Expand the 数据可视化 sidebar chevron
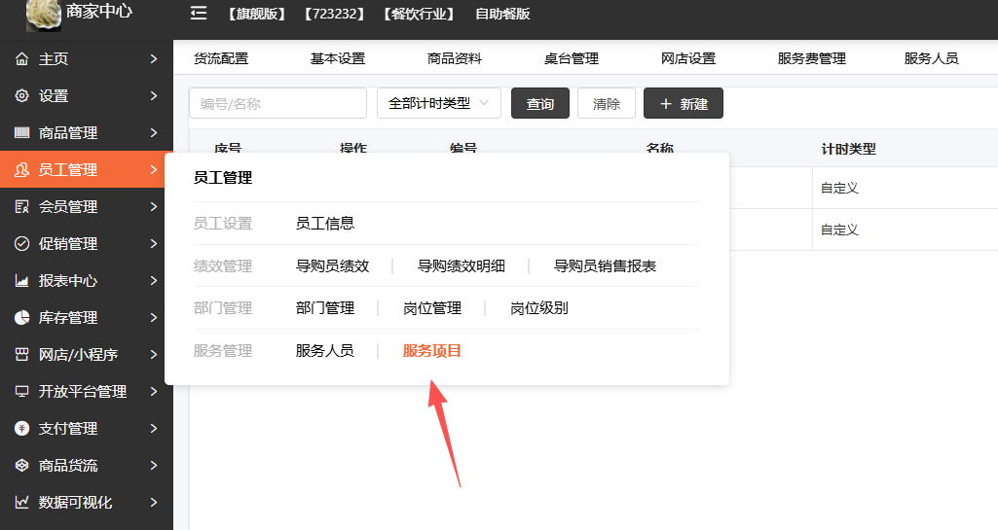The width and height of the screenshot is (998, 530). point(154,502)
